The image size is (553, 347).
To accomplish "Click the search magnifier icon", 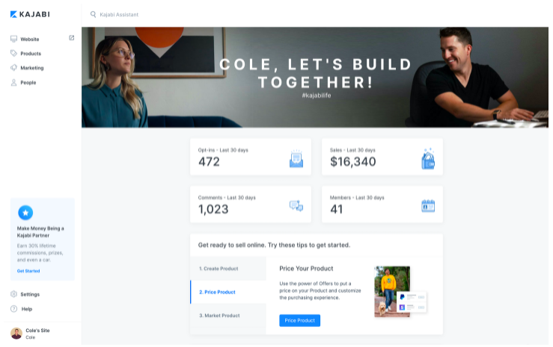I will tap(93, 14).
